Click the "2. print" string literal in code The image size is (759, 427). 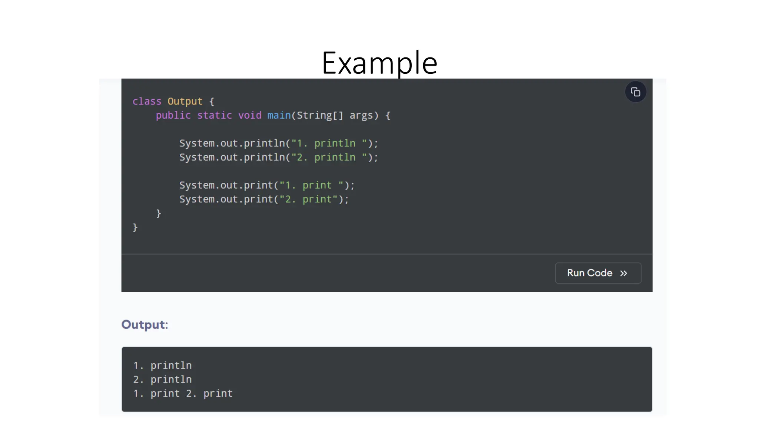tap(308, 199)
